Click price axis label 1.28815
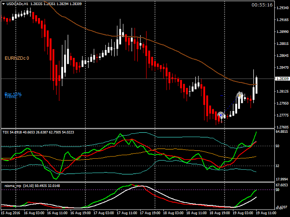The image size is (290, 217). tap(283, 43)
